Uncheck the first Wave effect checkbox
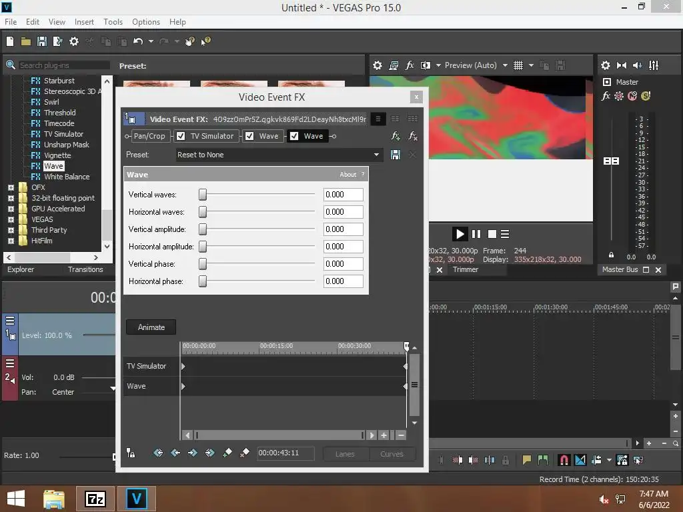Image resolution: width=683 pixels, height=512 pixels. (x=249, y=136)
